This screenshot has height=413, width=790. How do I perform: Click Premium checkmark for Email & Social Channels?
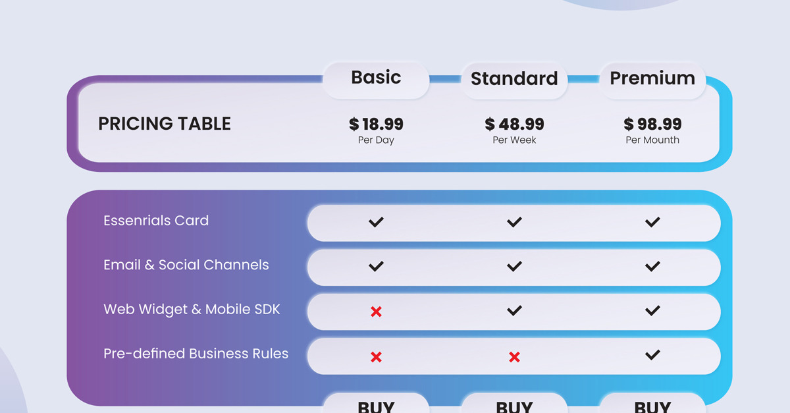tap(652, 266)
